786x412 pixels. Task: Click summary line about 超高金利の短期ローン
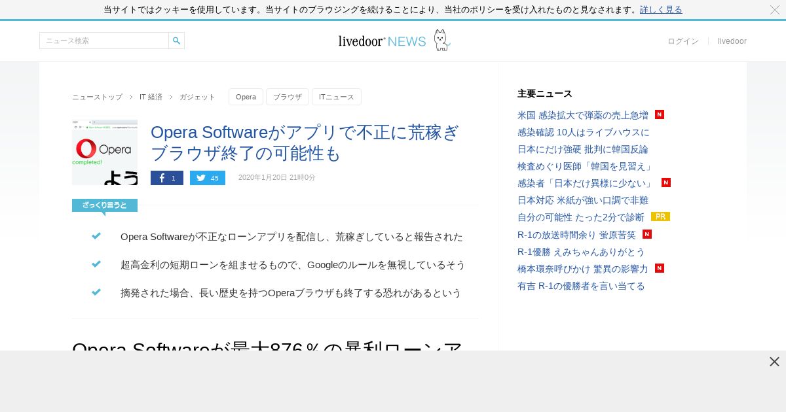pyautogui.click(x=293, y=265)
